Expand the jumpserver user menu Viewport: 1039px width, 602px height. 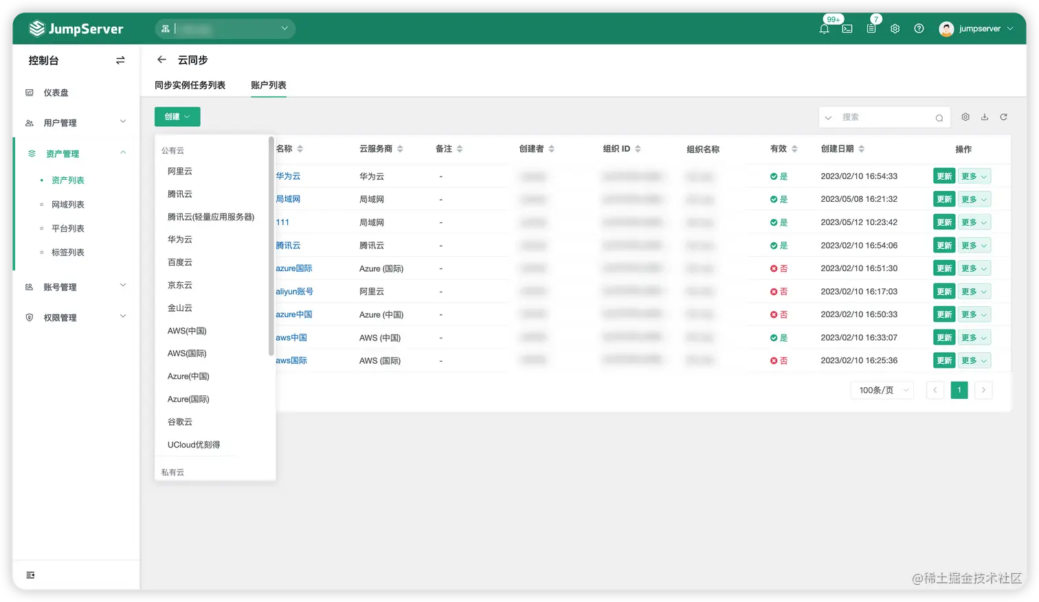tap(1010, 29)
